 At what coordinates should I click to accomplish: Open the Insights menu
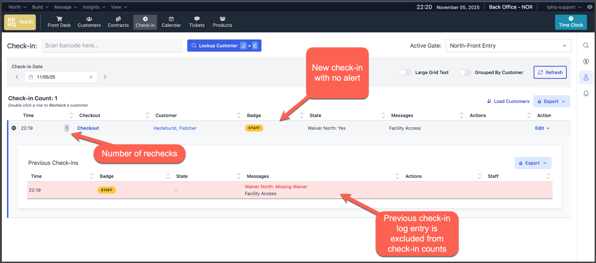94,7
